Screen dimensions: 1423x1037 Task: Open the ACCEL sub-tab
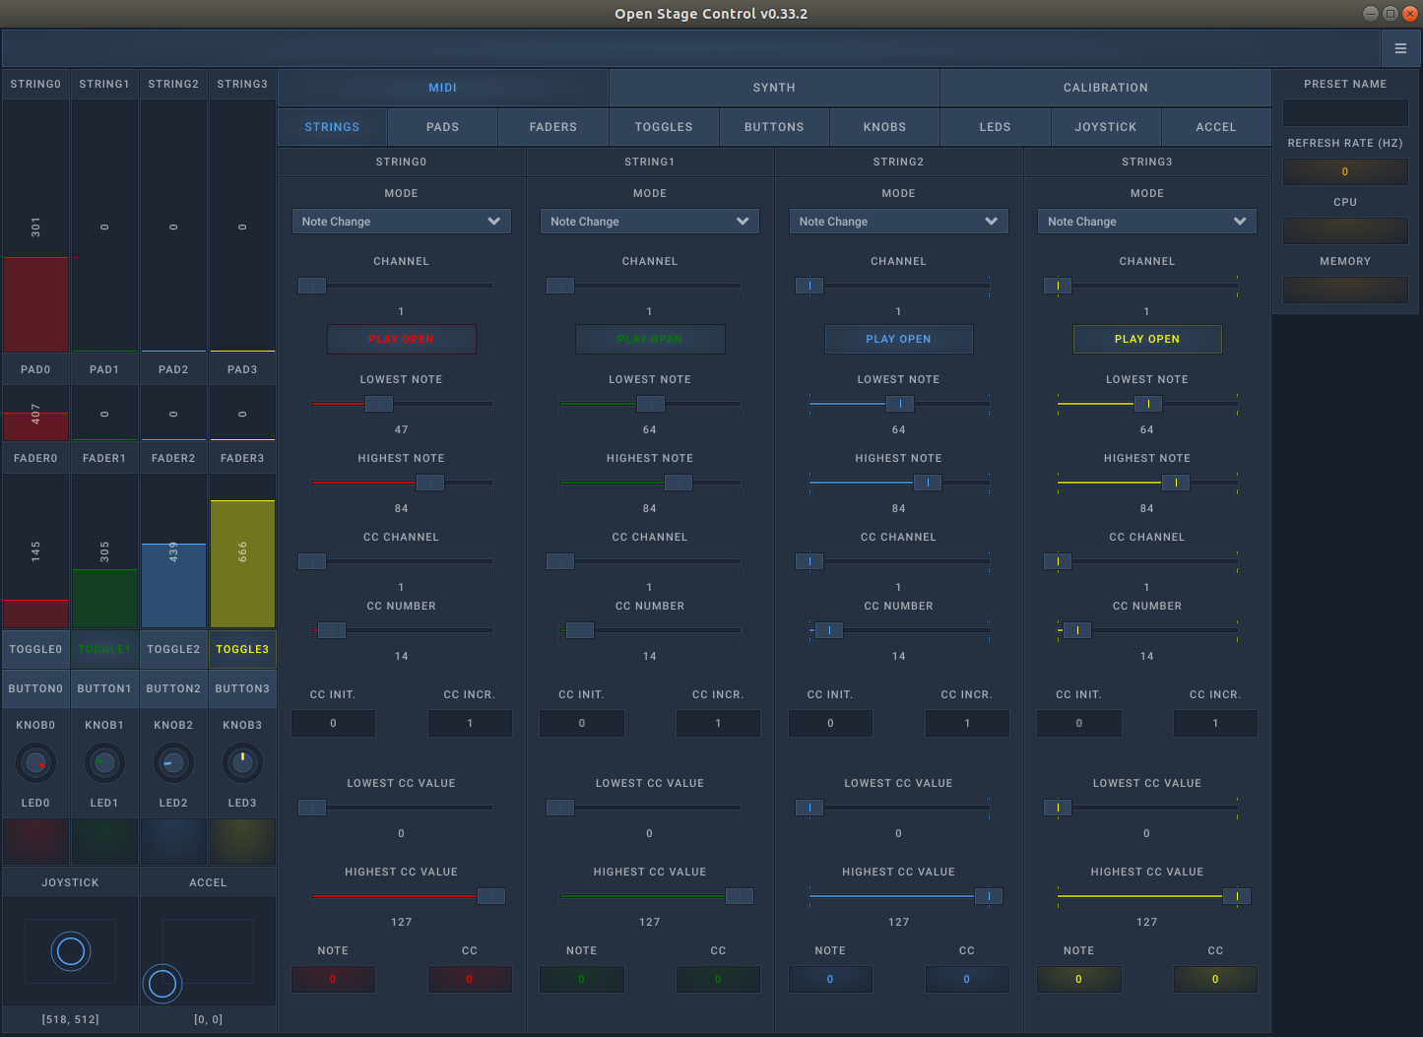pyautogui.click(x=1216, y=127)
